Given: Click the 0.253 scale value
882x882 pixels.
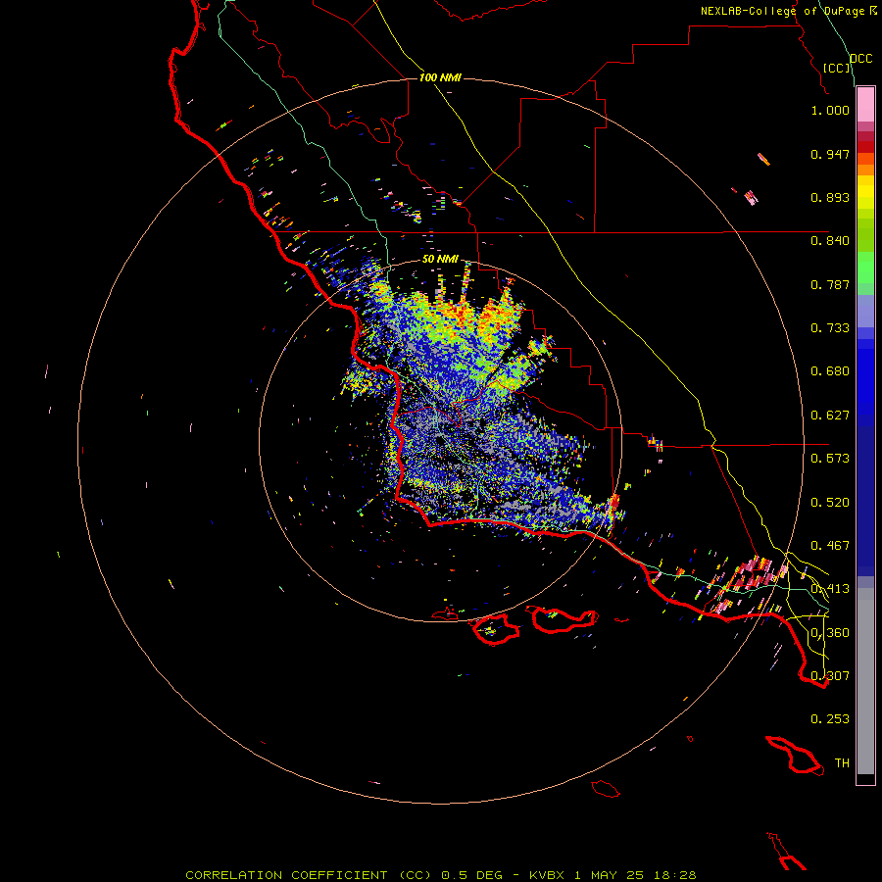Looking at the screenshot, I should pyautogui.click(x=830, y=719).
